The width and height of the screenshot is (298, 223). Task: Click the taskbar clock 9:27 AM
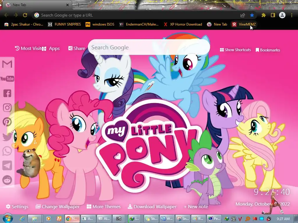tap(283, 219)
